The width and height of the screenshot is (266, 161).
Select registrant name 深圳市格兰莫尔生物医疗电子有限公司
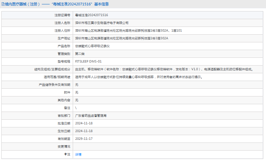102,23
